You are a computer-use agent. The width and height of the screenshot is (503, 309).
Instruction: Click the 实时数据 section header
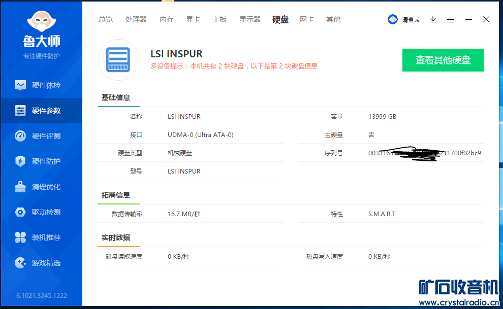pos(115,237)
